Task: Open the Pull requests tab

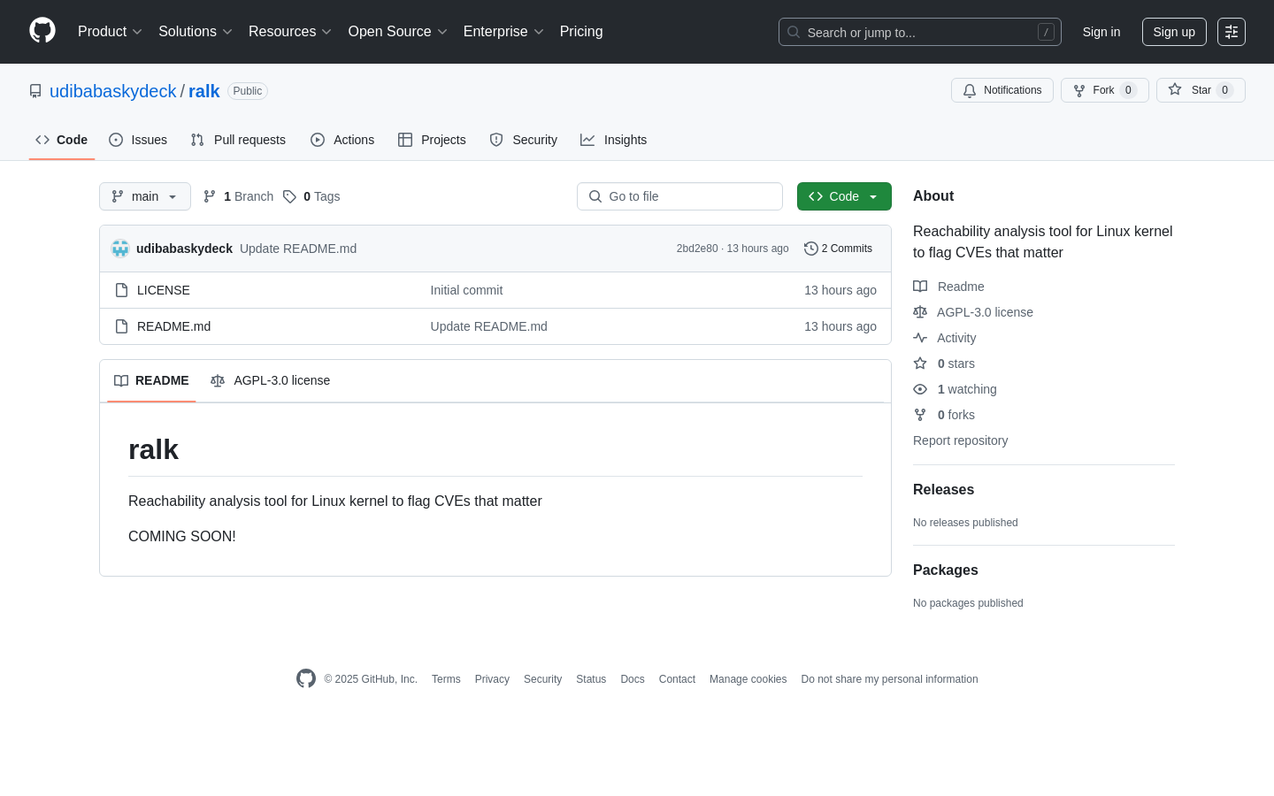Action: [238, 140]
